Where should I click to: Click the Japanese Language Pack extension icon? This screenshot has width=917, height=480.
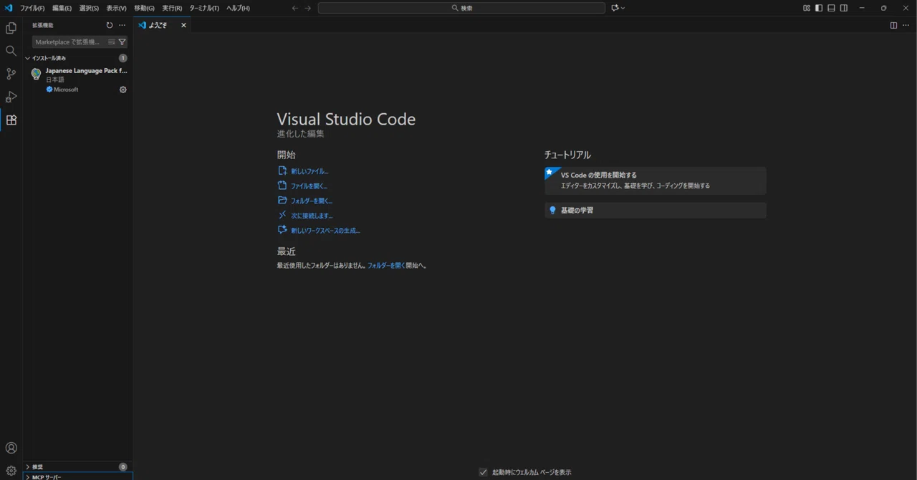(x=36, y=73)
